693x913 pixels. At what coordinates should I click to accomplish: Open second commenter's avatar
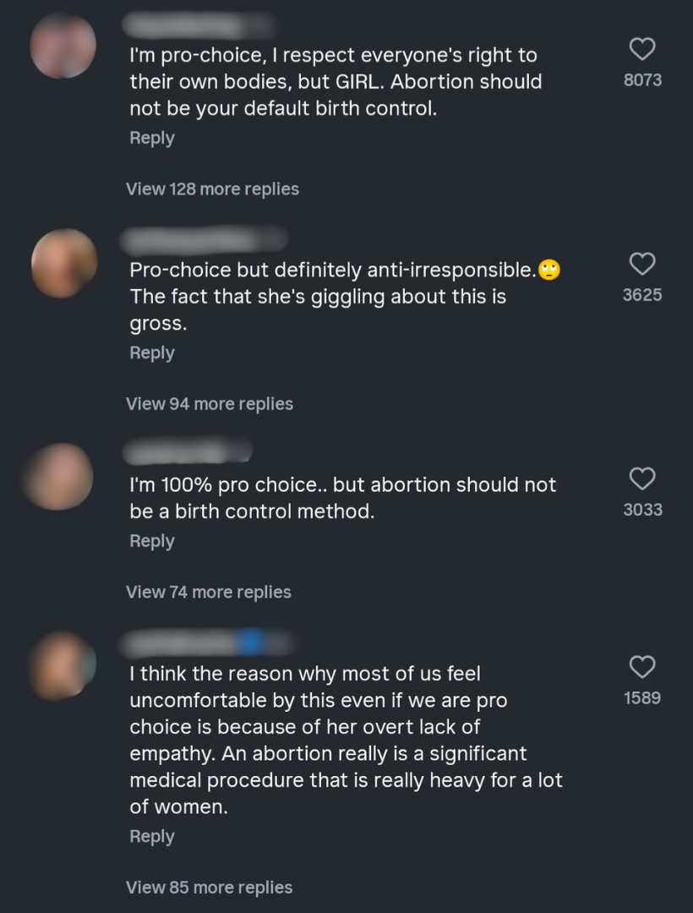(63, 263)
